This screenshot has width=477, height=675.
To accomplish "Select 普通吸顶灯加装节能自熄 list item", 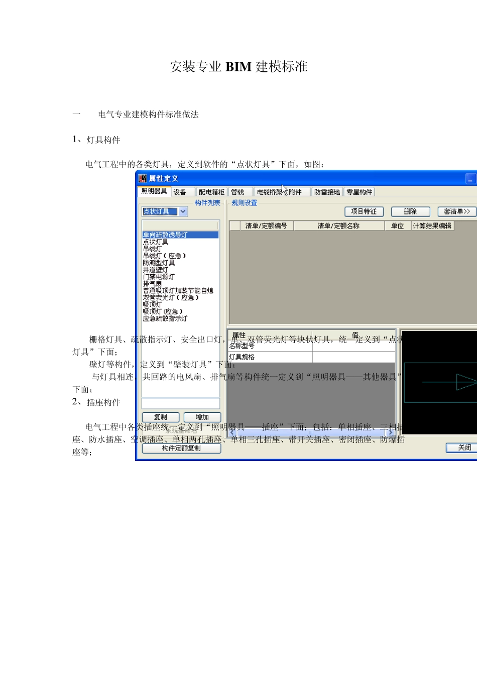I will (178, 291).
